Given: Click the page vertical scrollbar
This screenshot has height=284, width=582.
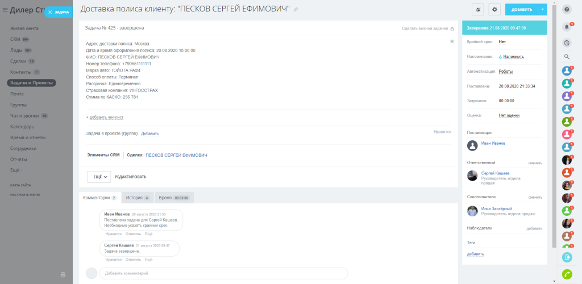Looking at the screenshot, I should point(554,126).
